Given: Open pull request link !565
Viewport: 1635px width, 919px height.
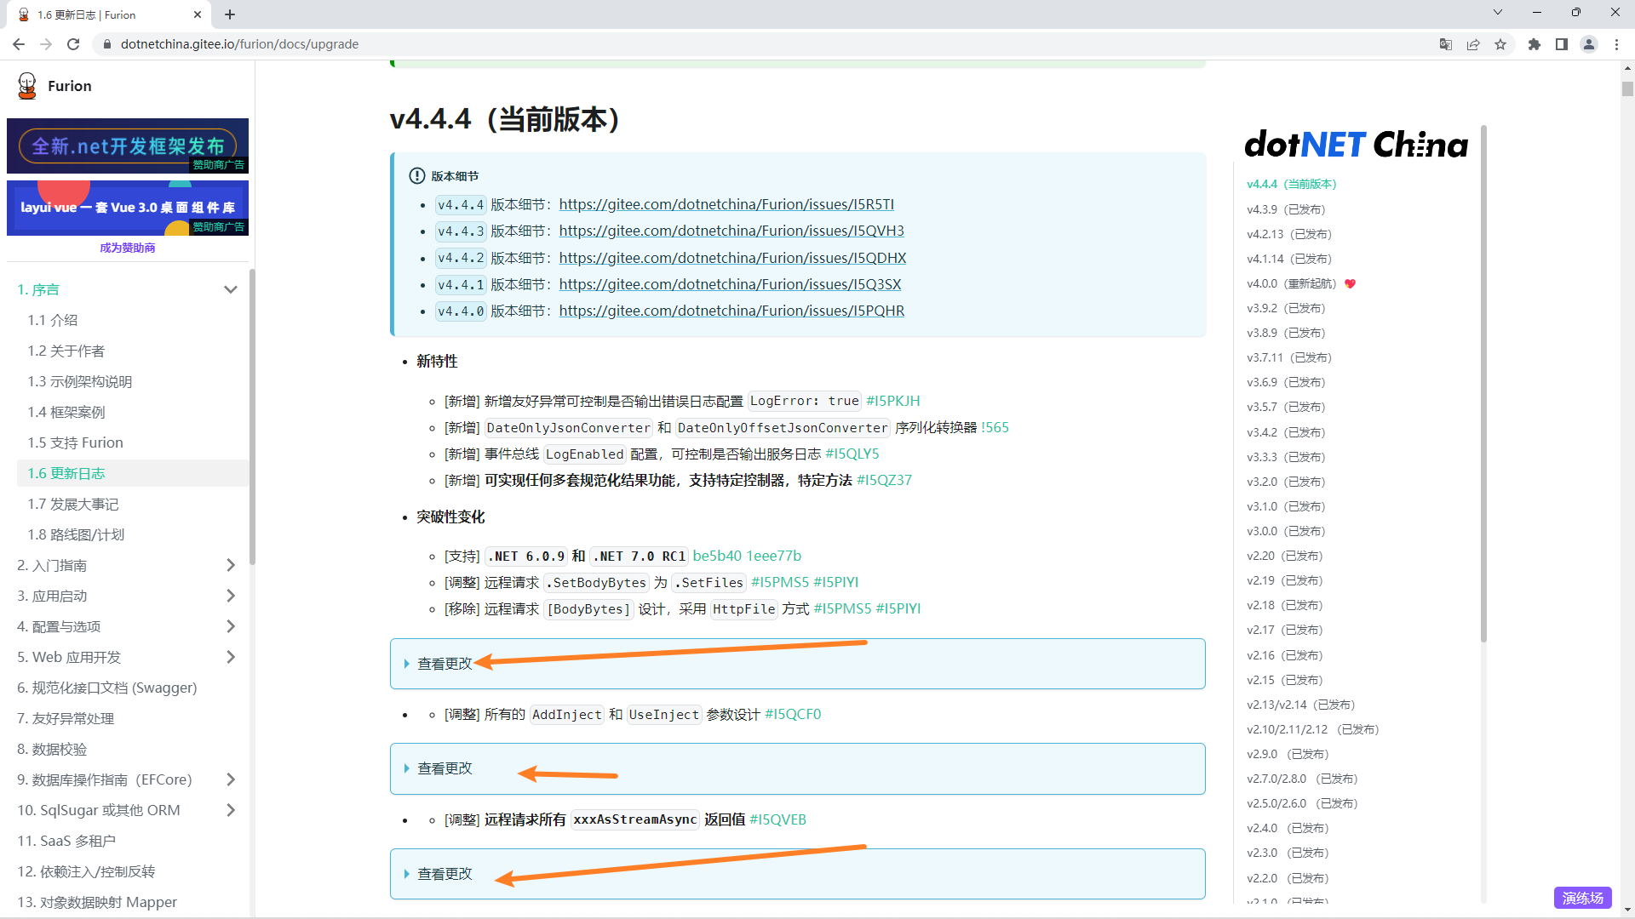Looking at the screenshot, I should tap(995, 427).
